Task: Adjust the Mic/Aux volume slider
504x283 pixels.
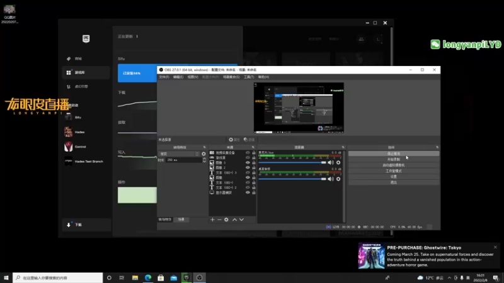Action: (x=292, y=163)
